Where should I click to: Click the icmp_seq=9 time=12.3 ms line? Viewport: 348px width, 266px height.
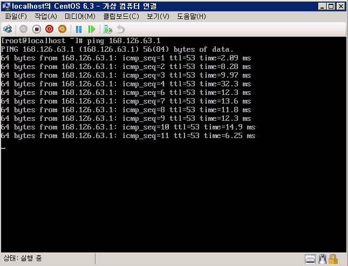coord(126,119)
